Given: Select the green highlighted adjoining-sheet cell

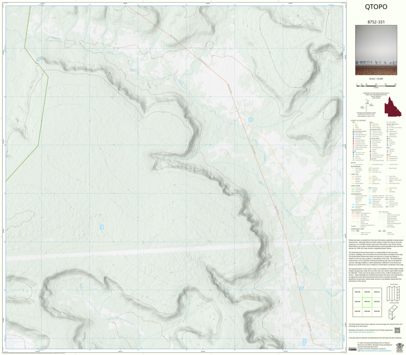Looking at the screenshot, I should (x=367, y=302).
